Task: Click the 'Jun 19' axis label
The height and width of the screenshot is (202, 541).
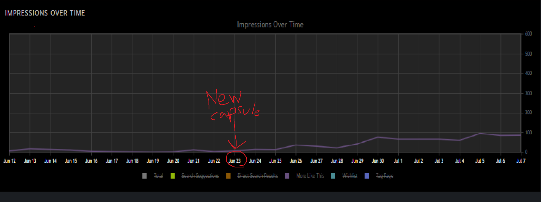Action: (x=153, y=161)
